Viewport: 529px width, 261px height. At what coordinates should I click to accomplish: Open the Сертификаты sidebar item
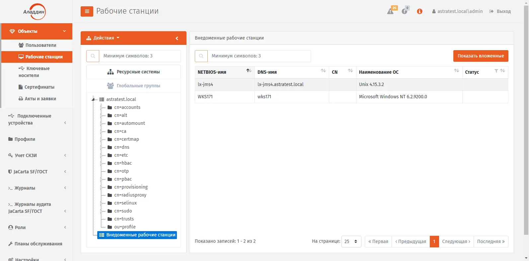tap(37, 87)
